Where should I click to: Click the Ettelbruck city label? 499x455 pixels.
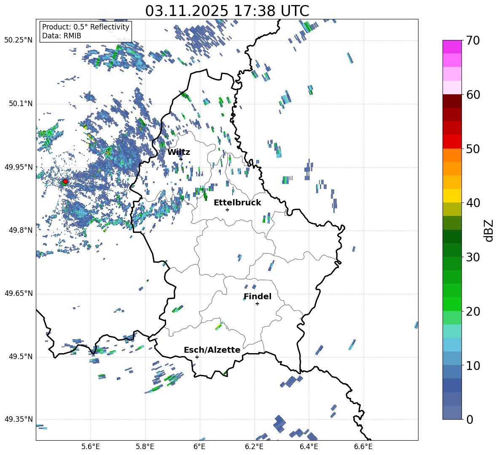[237, 203]
